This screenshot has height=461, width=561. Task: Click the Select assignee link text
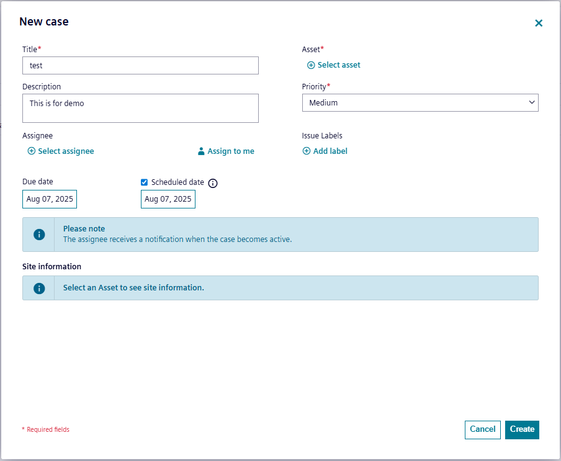coord(66,151)
